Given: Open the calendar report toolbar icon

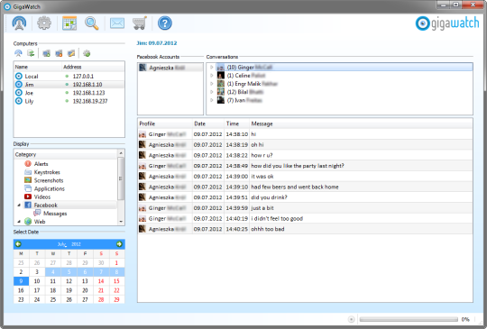Looking at the screenshot, I should click(69, 23).
